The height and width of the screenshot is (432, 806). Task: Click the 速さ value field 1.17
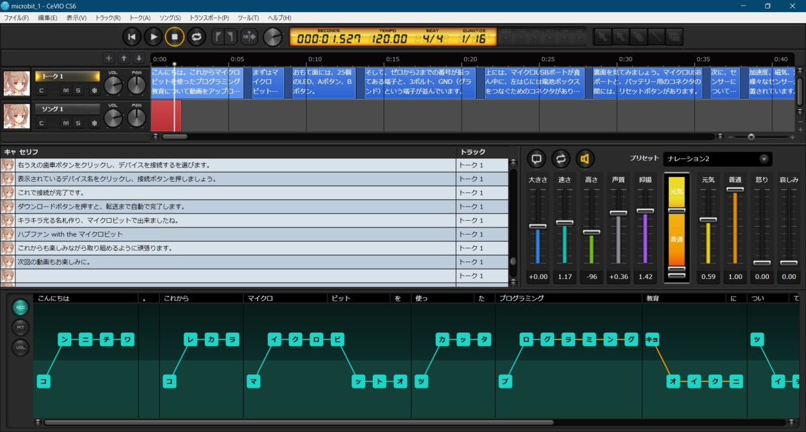[564, 276]
